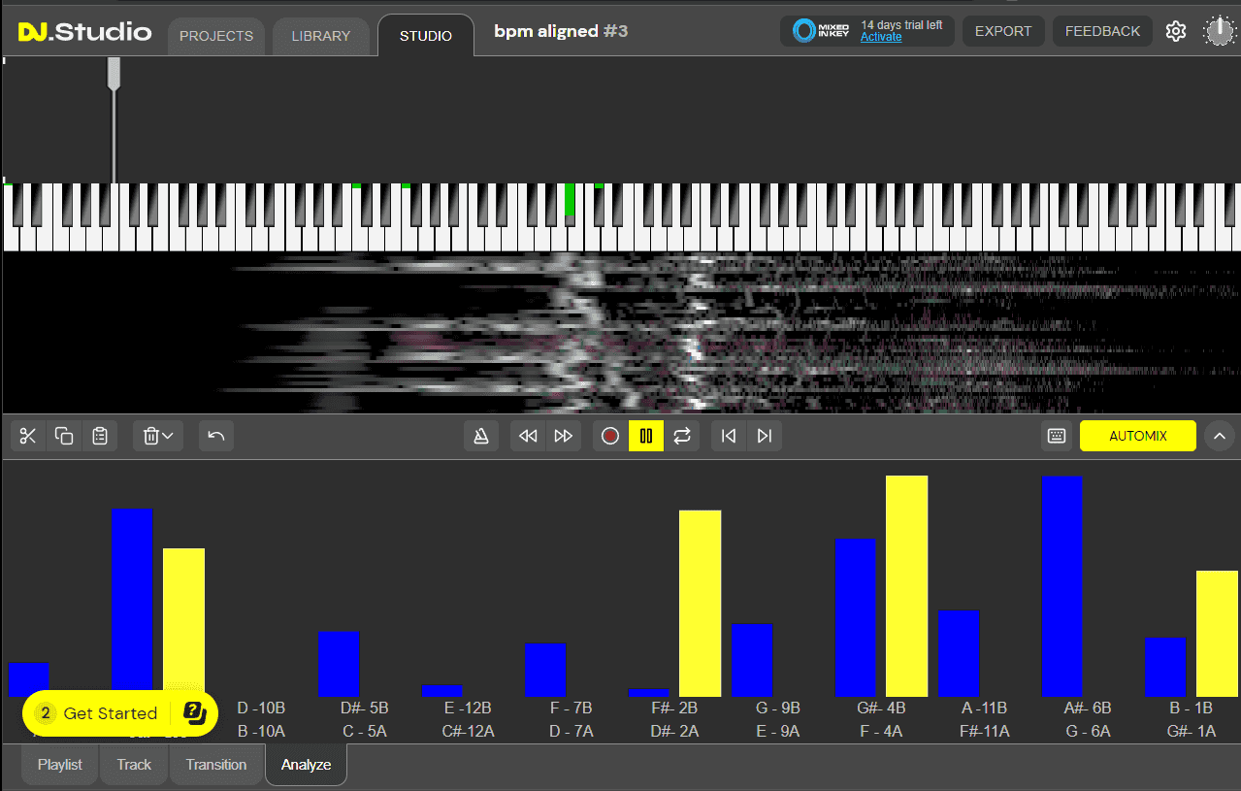Pause the playback
The height and width of the screenshot is (791, 1241).
[x=645, y=436]
